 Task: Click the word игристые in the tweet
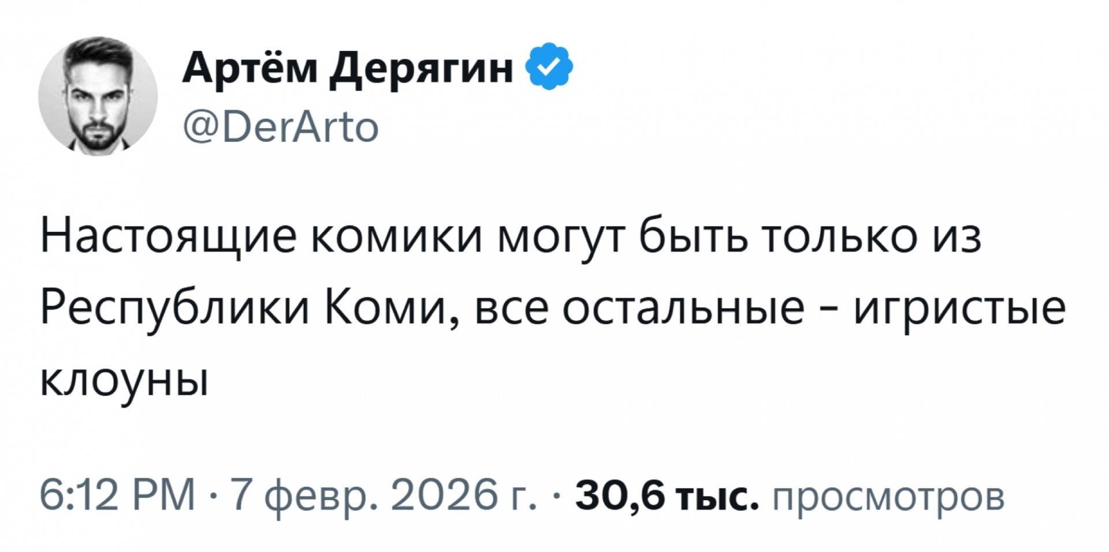(x=959, y=308)
